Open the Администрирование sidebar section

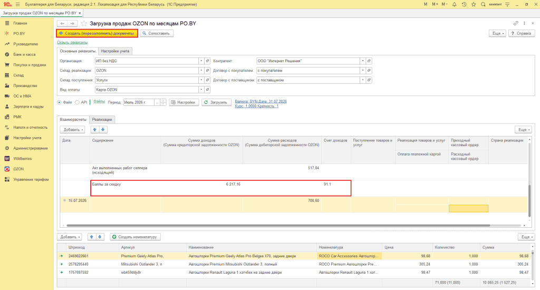click(x=30, y=148)
